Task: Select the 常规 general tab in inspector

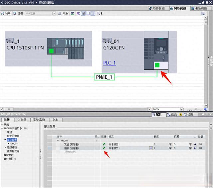Action: click(x=7, y=120)
